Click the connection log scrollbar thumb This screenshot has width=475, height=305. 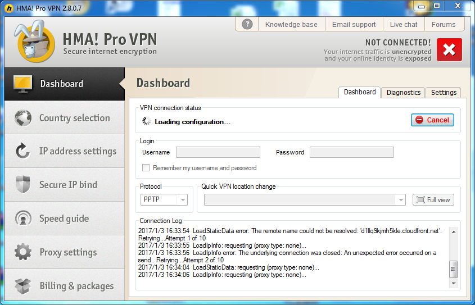pyautogui.click(x=454, y=269)
